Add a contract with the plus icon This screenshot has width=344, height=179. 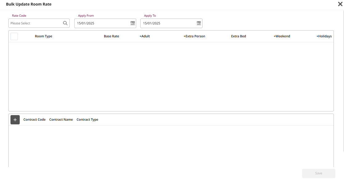click(x=15, y=120)
